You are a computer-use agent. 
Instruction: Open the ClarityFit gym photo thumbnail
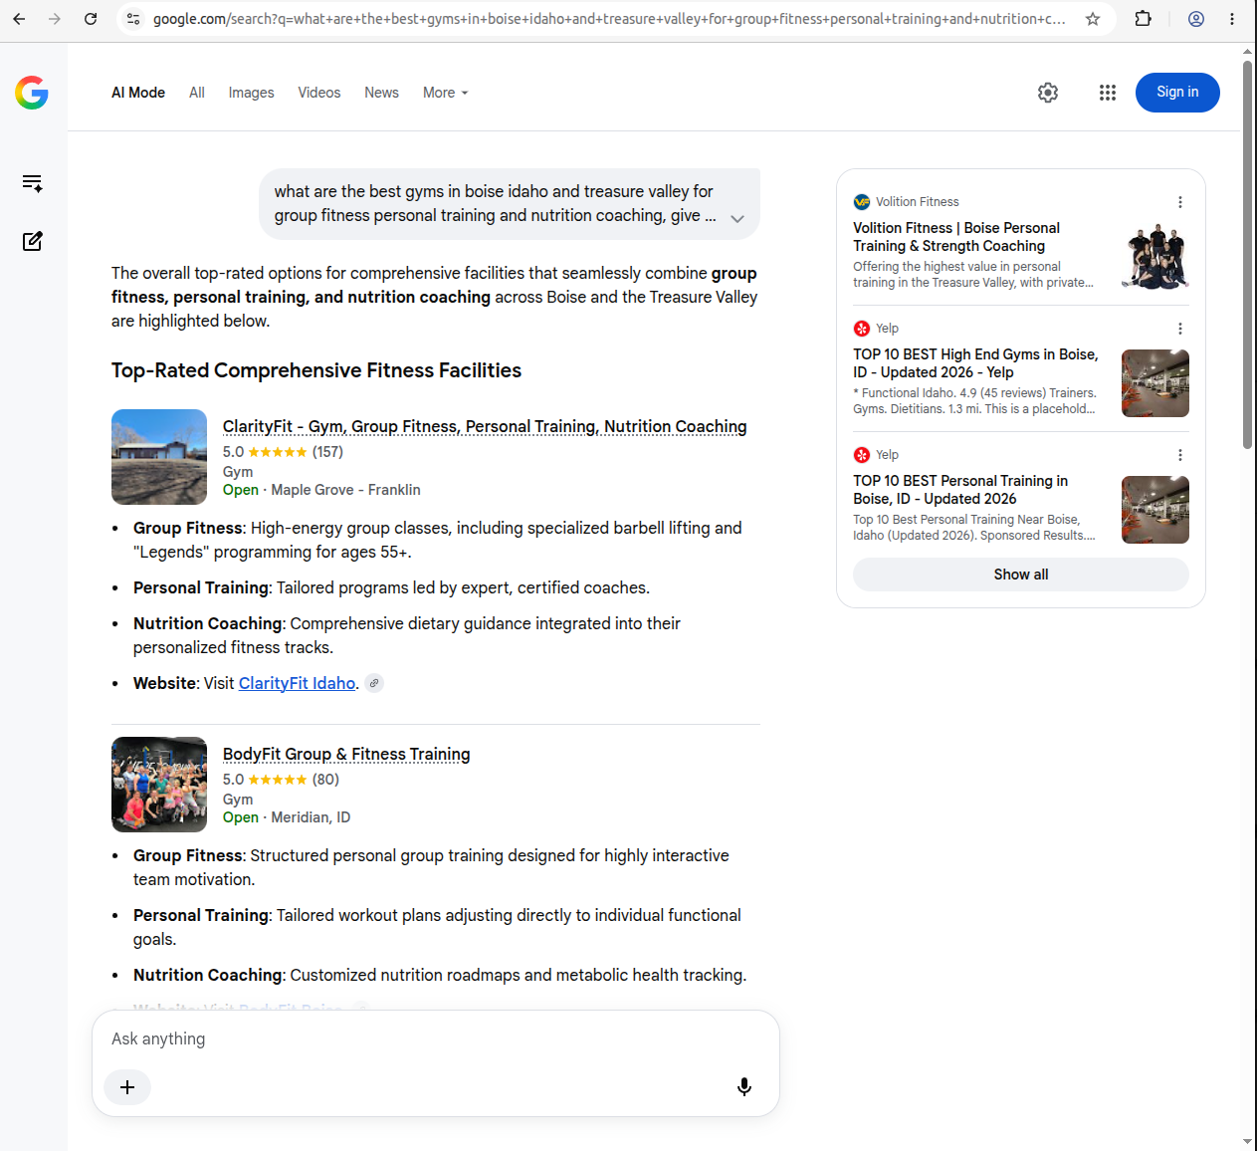click(159, 457)
